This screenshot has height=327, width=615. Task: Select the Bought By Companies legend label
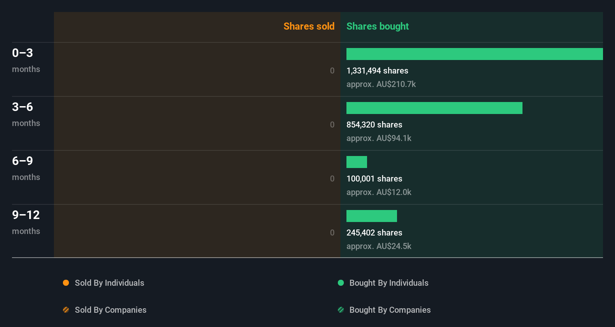390,310
